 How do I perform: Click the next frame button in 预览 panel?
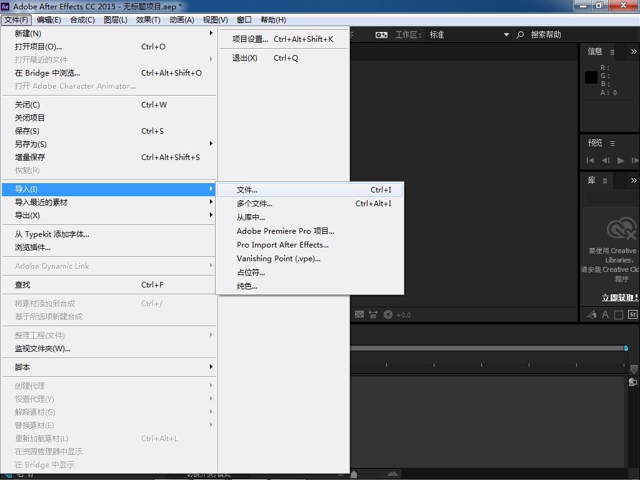coord(635,161)
